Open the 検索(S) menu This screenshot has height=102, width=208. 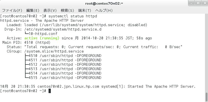tap(67, 10)
